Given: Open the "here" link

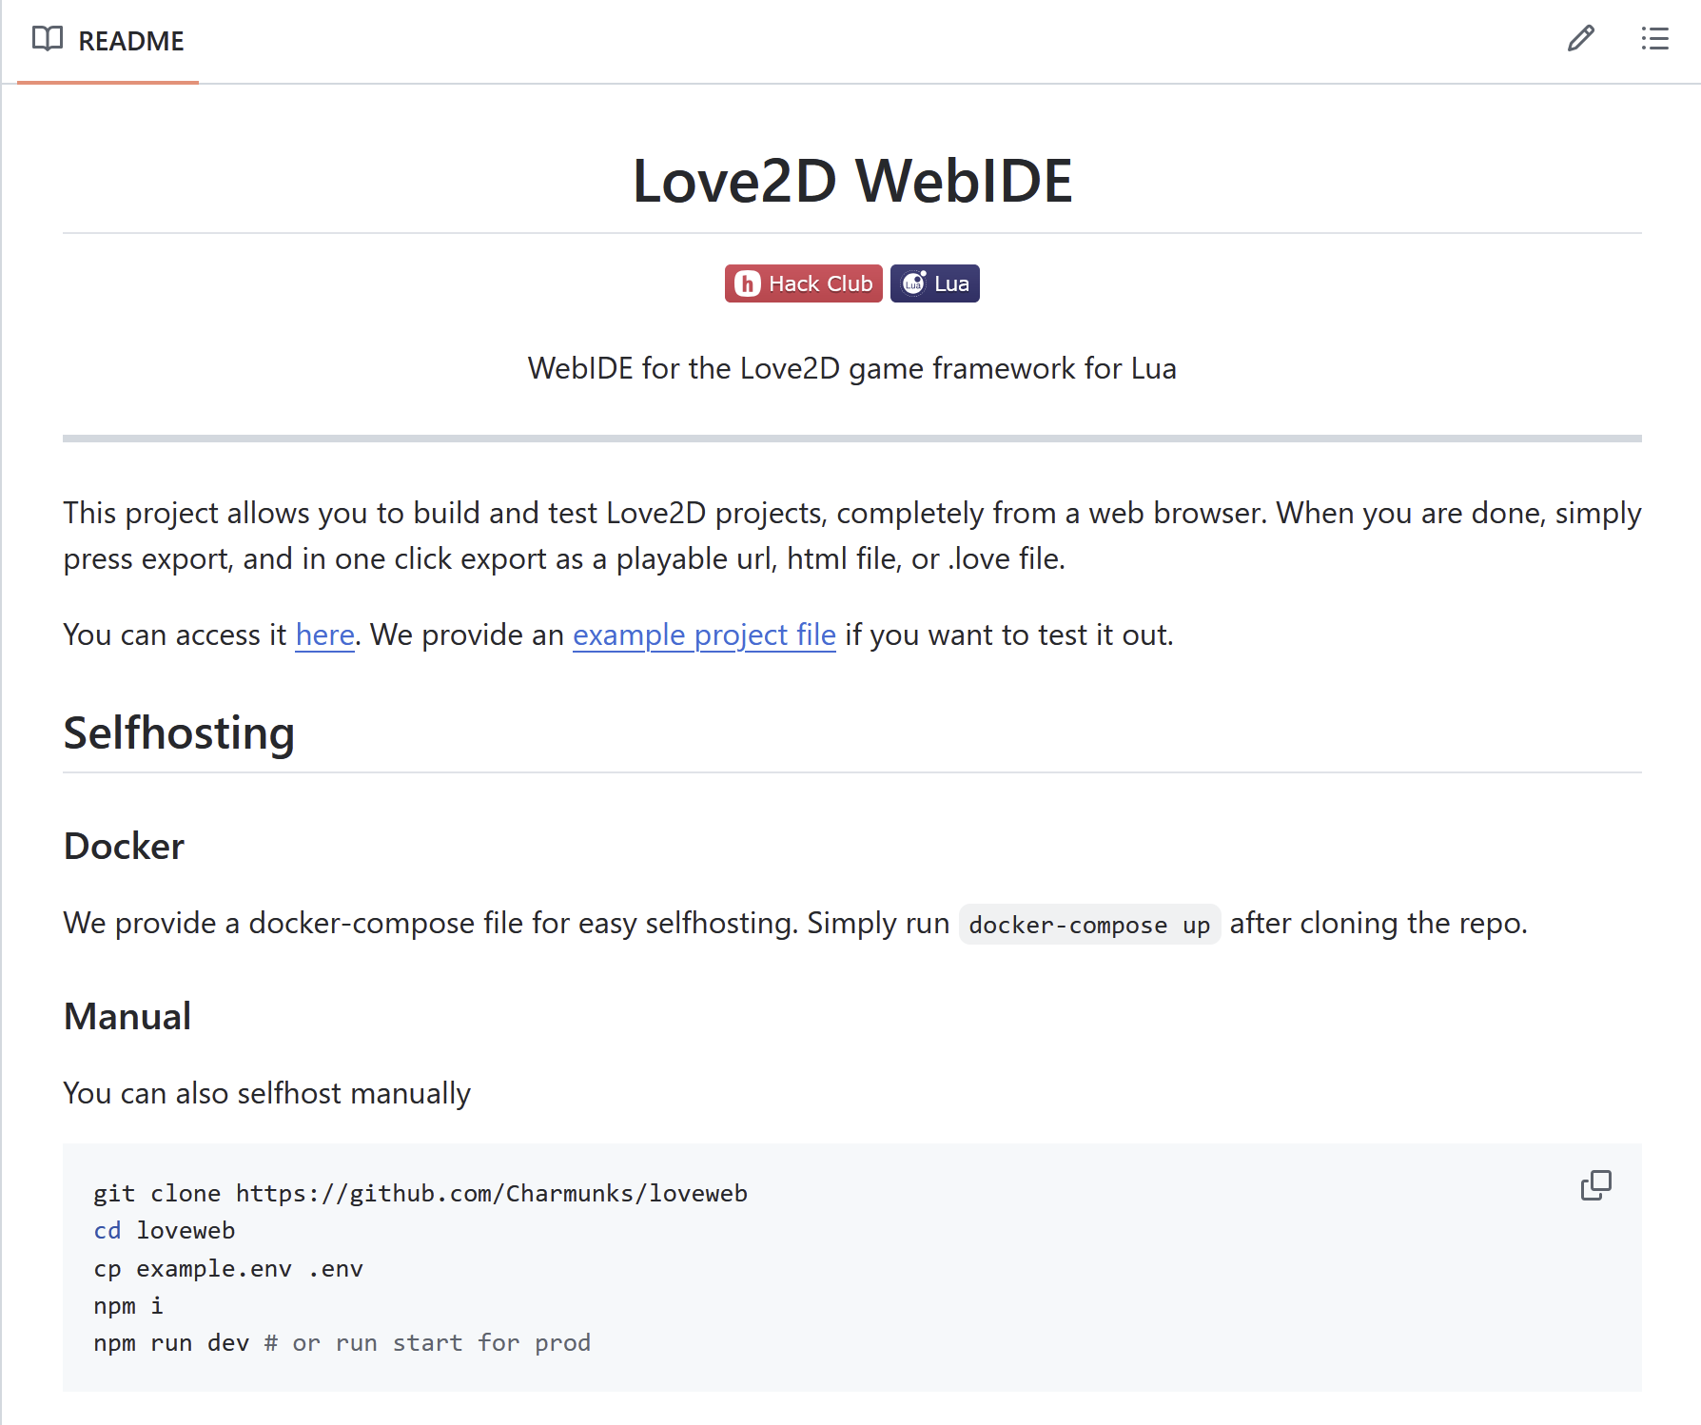Looking at the screenshot, I should pos(324,634).
